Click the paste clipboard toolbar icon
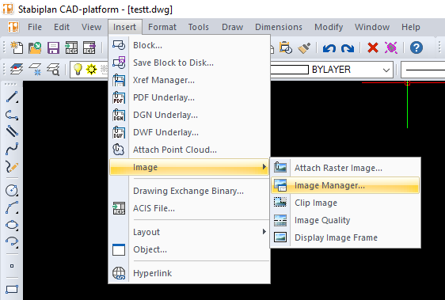 286,47
